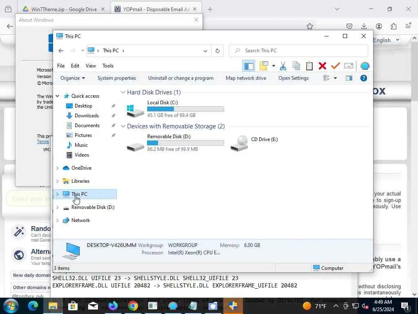Viewport: 418px width, 314px height.
Task: Show hidden tray icons chevron
Action: tap(336, 306)
